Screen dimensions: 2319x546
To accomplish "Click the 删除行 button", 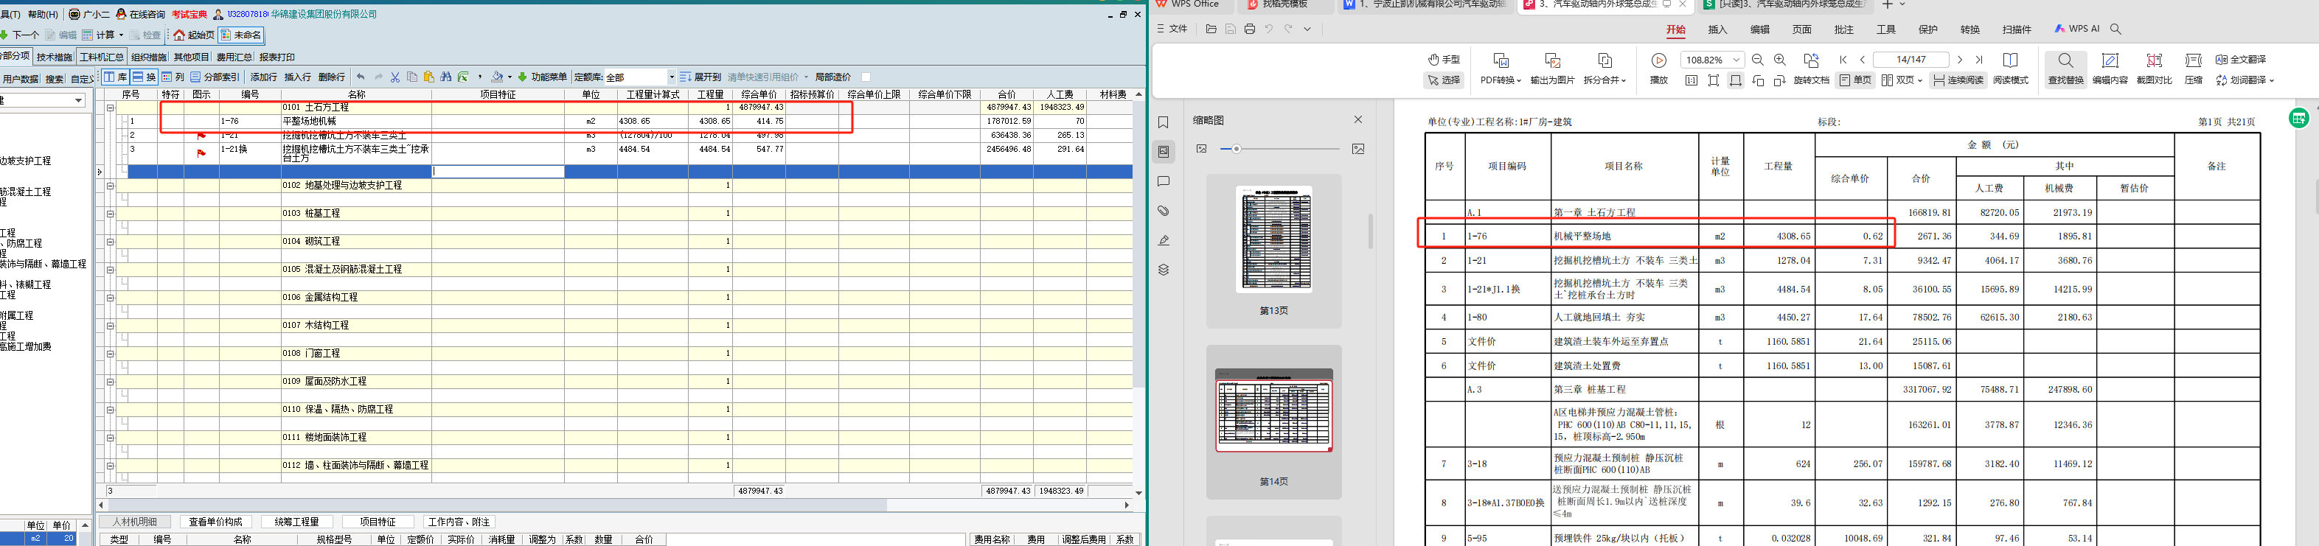I will coord(333,77).
